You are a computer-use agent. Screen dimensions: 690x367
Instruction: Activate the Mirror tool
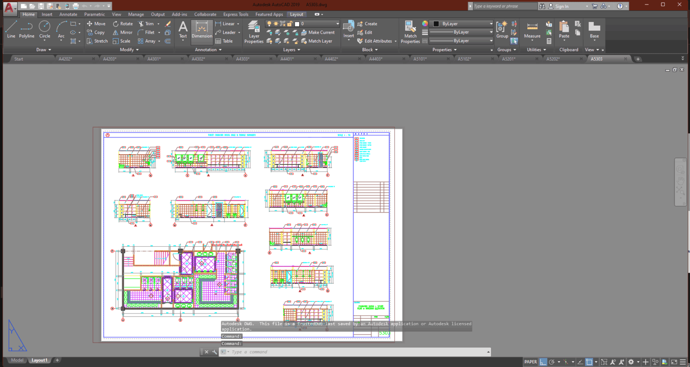coord(122,32)
